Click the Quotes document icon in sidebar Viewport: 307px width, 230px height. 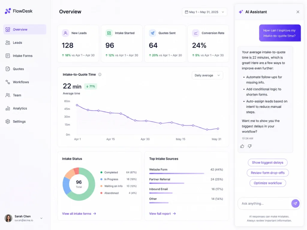pos(8,69)
